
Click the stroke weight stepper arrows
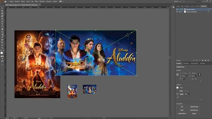(185, 91)
